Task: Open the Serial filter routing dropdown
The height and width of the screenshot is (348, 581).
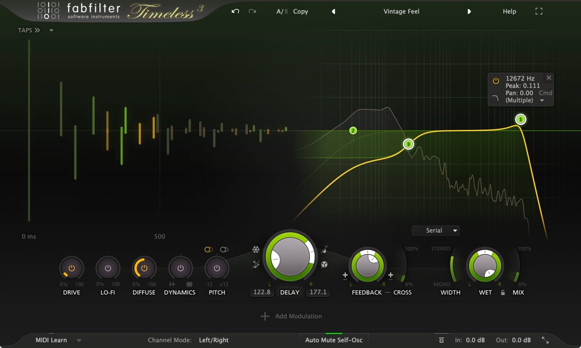Action: [x=436, y=230]
